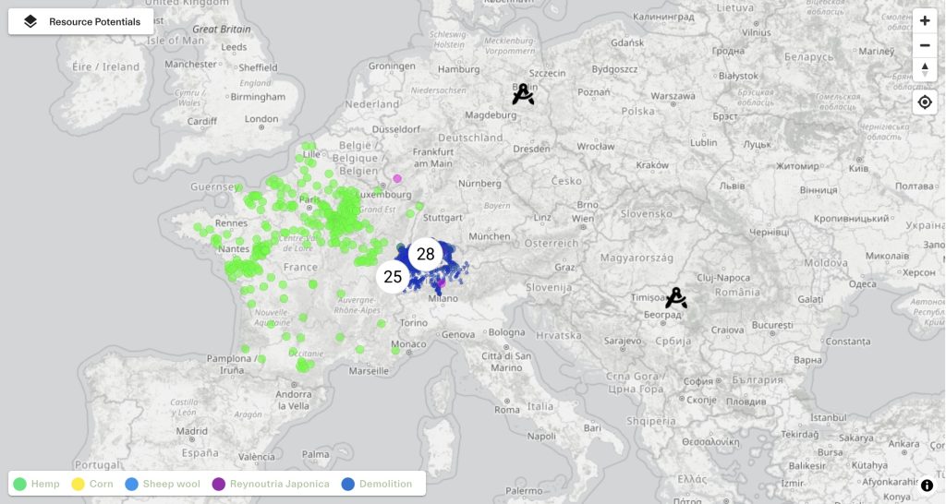The image size is (946, 504).
Task: Click the Frankfurt am Main label
Action: [433, 157]
